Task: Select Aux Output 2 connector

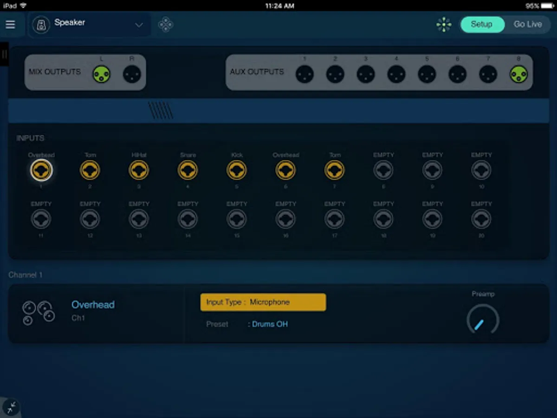Action: tap(335, 74)
